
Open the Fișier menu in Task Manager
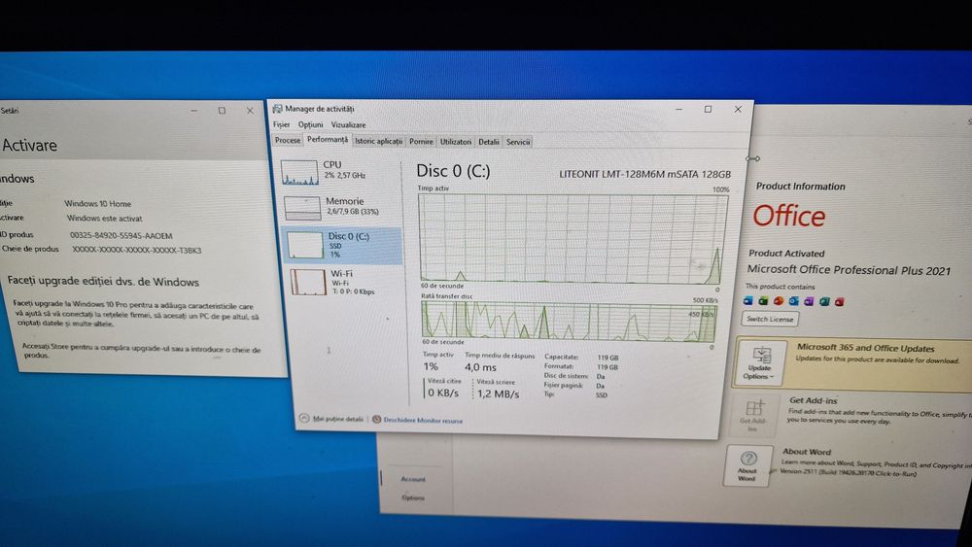pos(281,124)
